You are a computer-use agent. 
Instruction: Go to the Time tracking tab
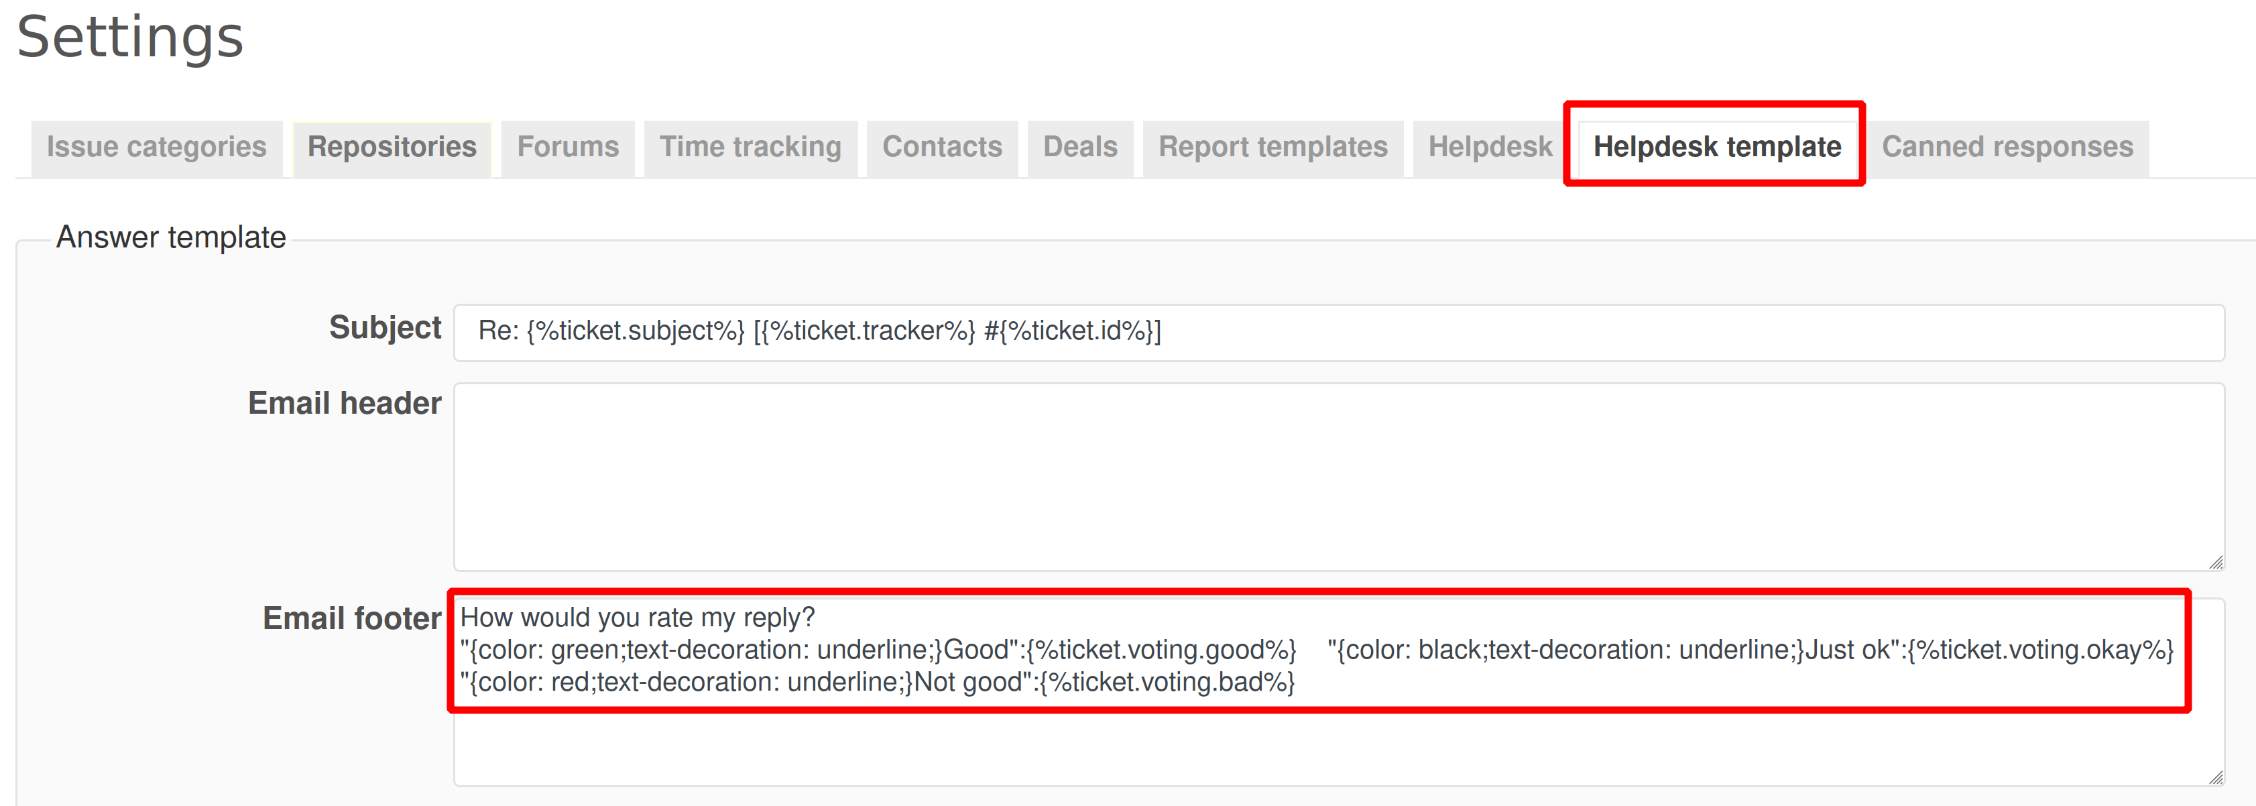[750, 147]
